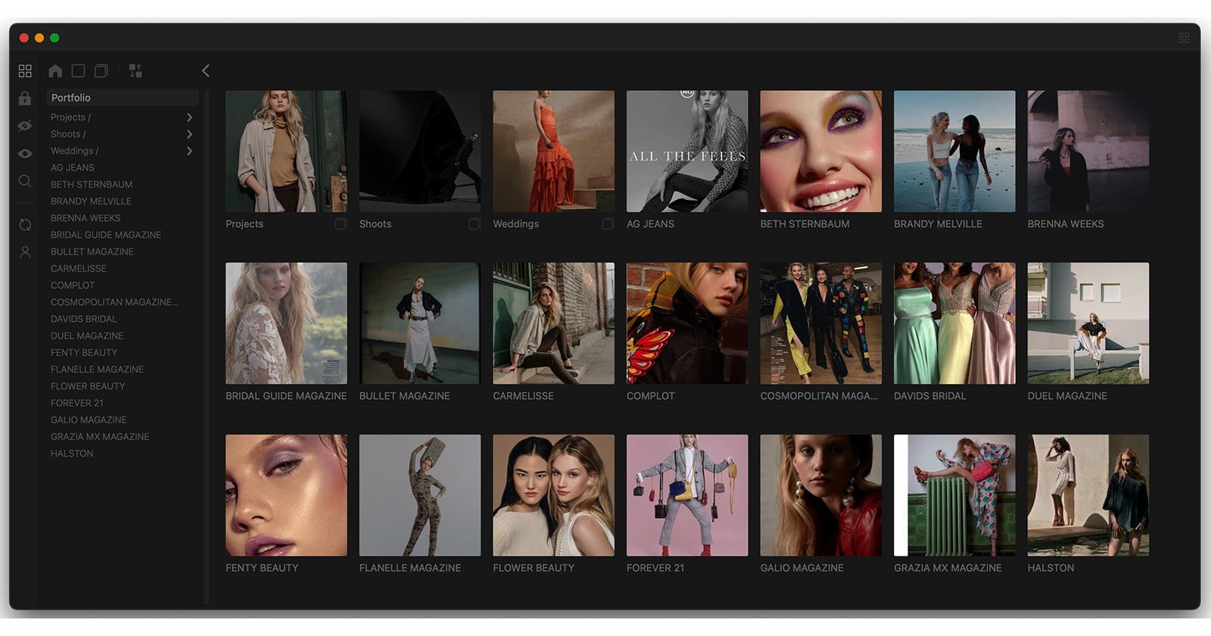This screenshot has width=1211, height=636.
Task: Open the BRENNA WEEKS gallery thumbnail
Action: pos(1088,151)
